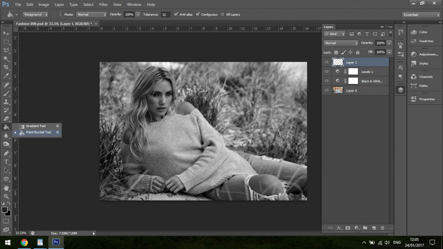The width and height of the screenshot is (443, 249).
Task: Hide the Levels 1 layer eye
Action: coord(326,72)
